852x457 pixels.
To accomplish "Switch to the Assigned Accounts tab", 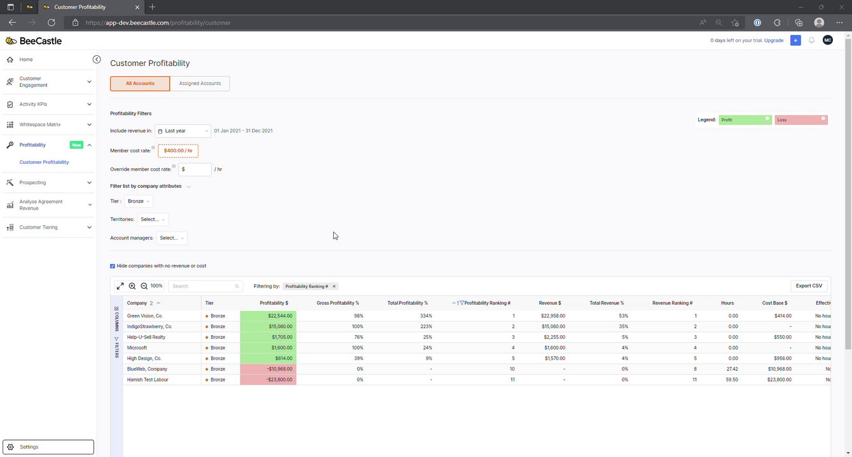I will [200, 84].
